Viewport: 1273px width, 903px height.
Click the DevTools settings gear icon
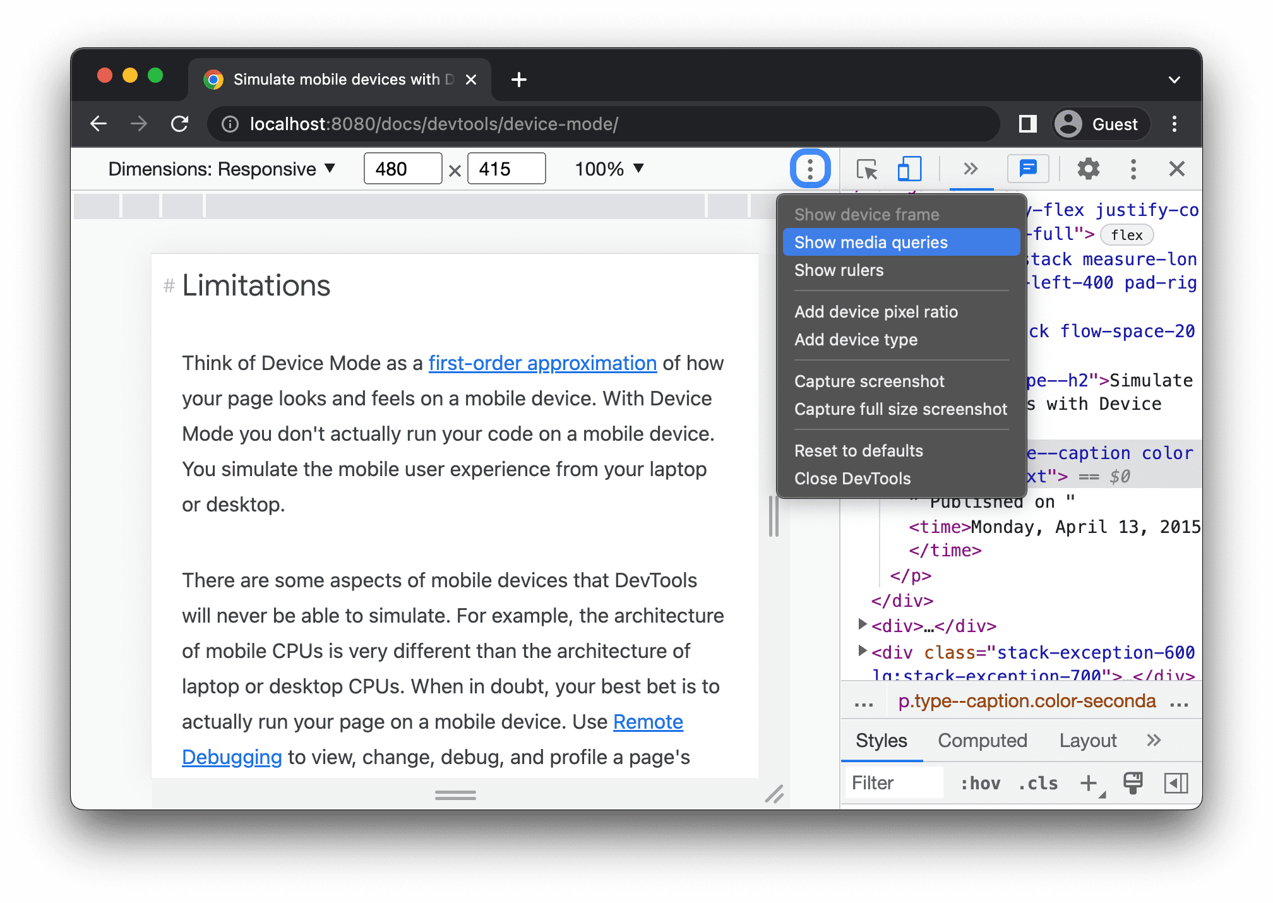click(x=1087, y=169)
